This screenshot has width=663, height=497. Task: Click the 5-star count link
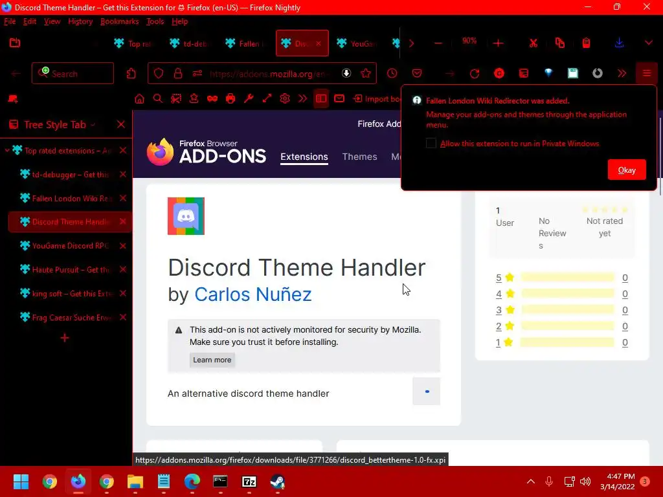tap(625, 278)
